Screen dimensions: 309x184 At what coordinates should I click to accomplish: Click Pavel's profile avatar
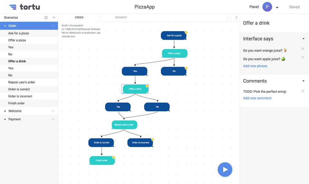tap(267, 7)
